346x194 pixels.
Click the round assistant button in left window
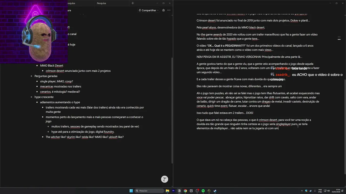click(164, 179)
